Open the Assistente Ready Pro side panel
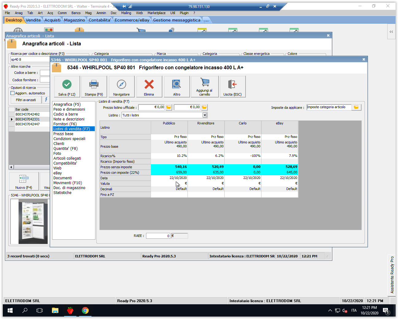This screenshot has width=398, height=319. coord(392,275)
